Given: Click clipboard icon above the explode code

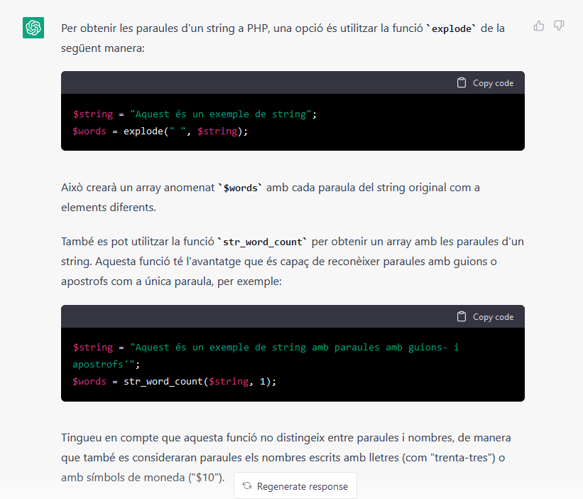Looking at the screenshot, I should tap(462, 83).
